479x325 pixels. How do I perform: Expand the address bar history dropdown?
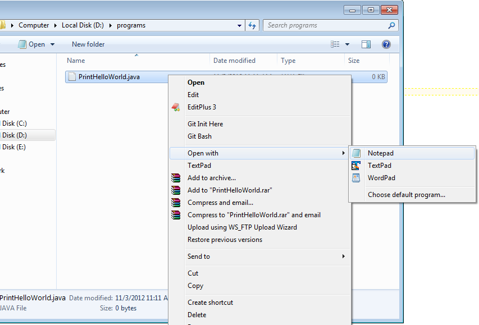(240, 25)
